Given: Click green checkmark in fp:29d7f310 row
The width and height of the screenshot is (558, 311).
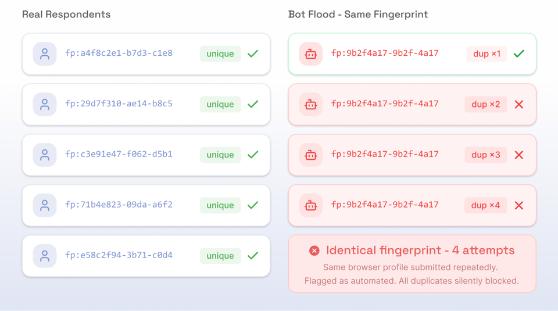Looking at the screenshot, I should click(253, 104).
